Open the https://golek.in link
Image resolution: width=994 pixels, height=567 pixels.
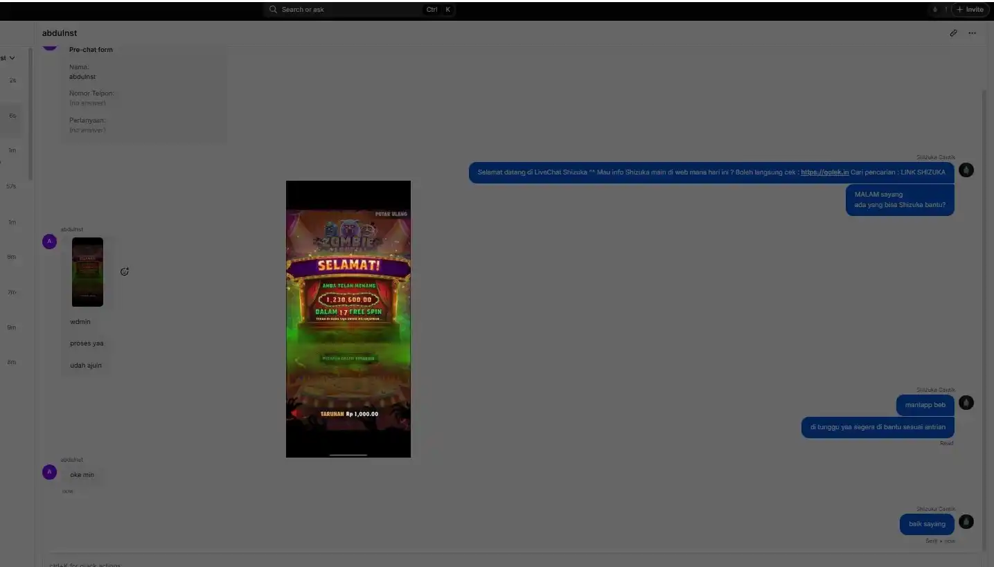coord(824,172)
